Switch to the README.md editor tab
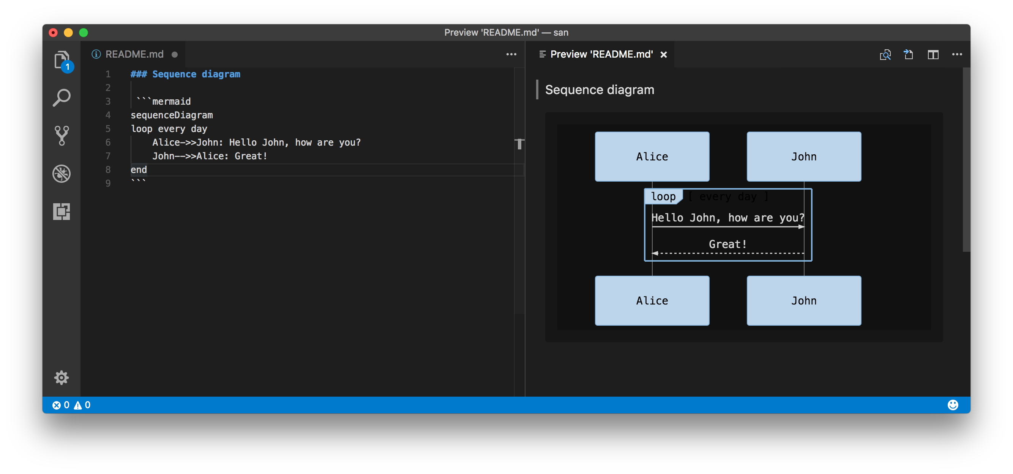 [134, 54]
